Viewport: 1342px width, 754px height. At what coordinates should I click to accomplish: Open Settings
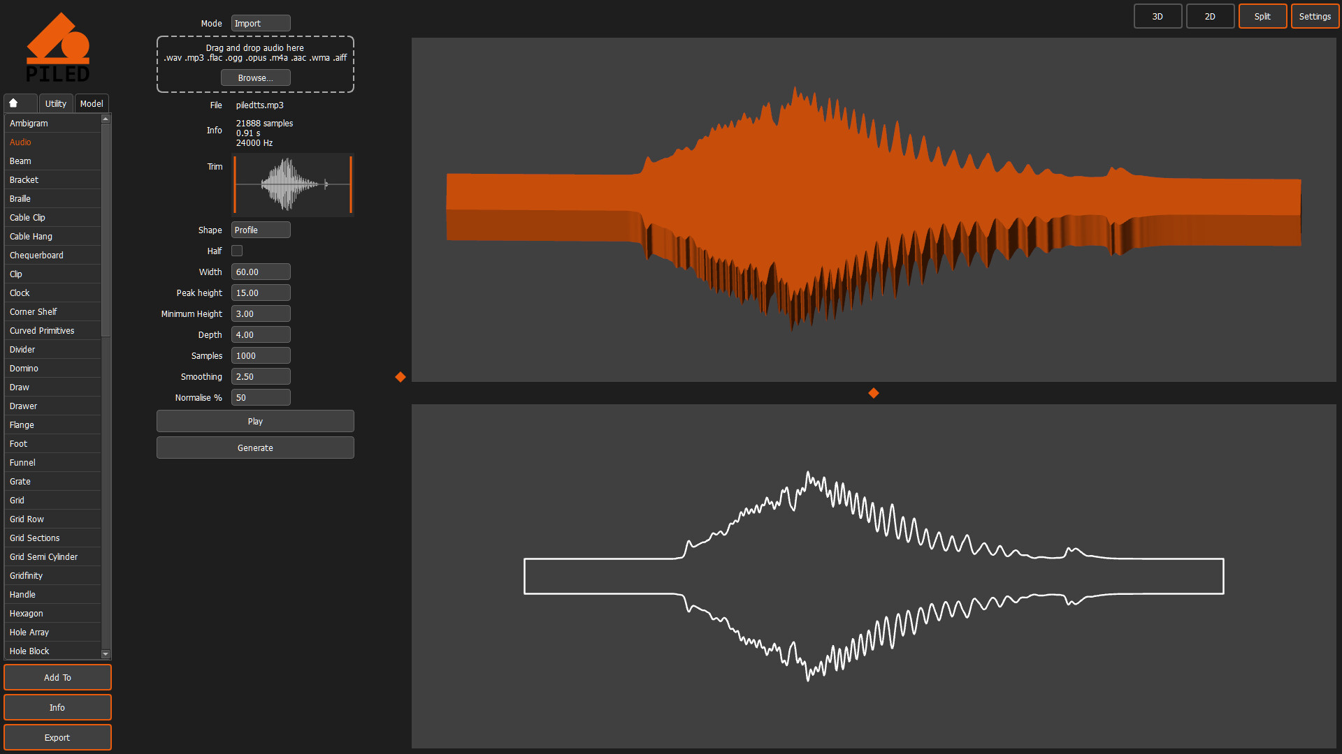tap(1315, 16)
